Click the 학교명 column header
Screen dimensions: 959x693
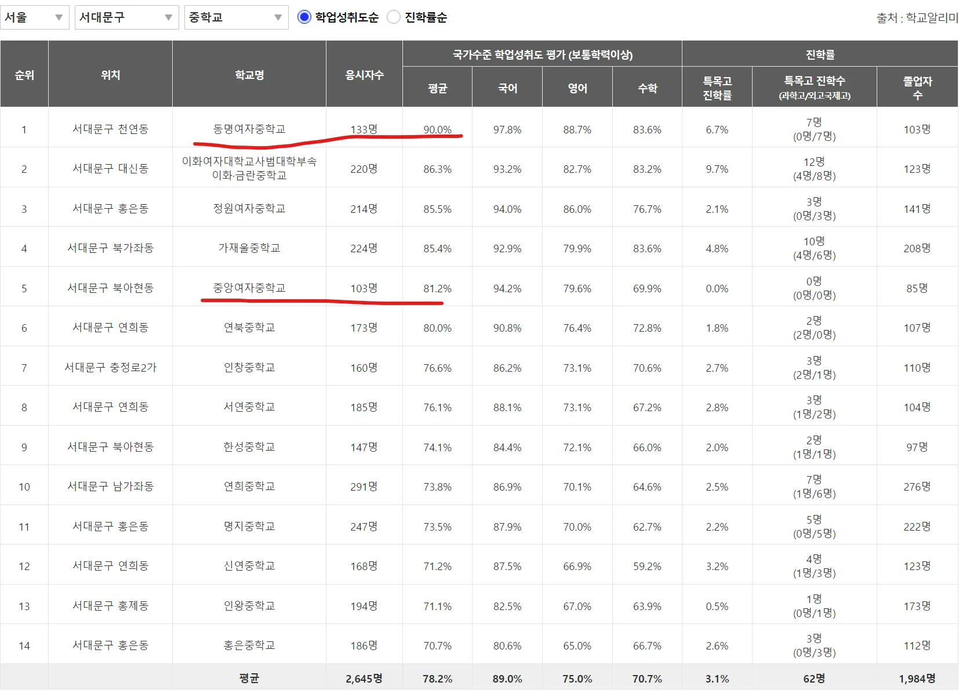coord(249,74)
